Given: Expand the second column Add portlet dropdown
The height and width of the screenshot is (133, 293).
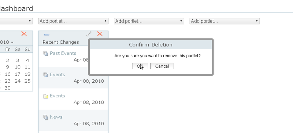Looking at the screenshot, I should coord(73,21).
